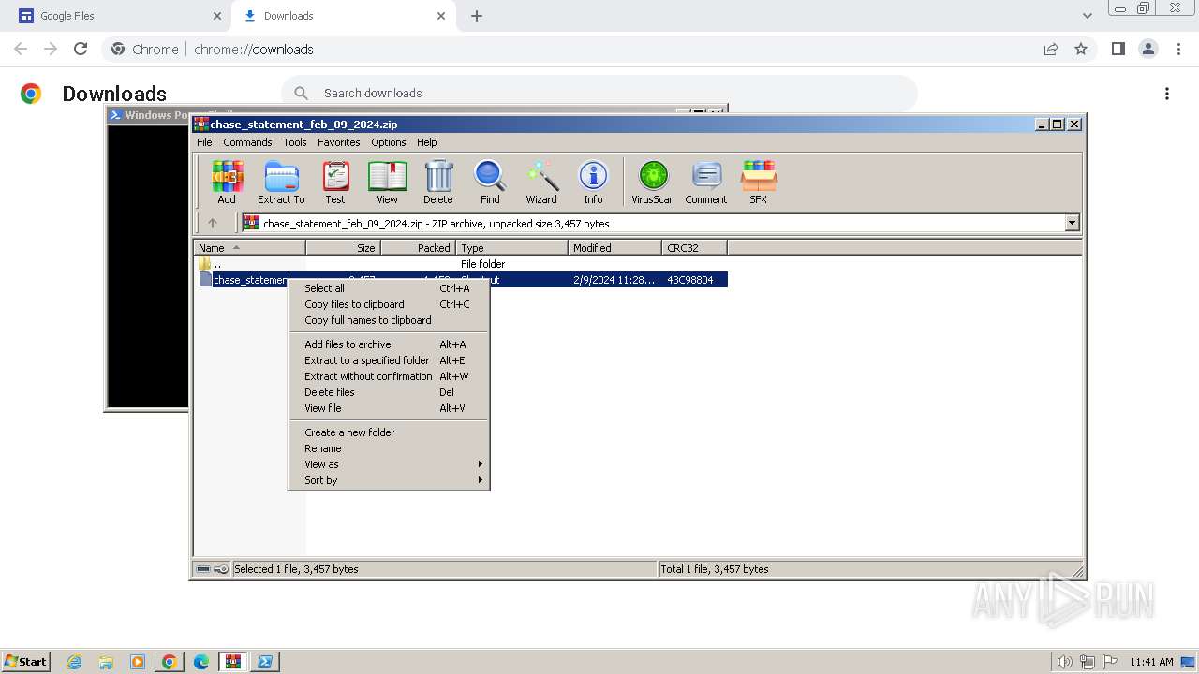This screenshot has height=674, width=1199.
Task: Sort by the CRC32 column header
Action: [694, 248]
